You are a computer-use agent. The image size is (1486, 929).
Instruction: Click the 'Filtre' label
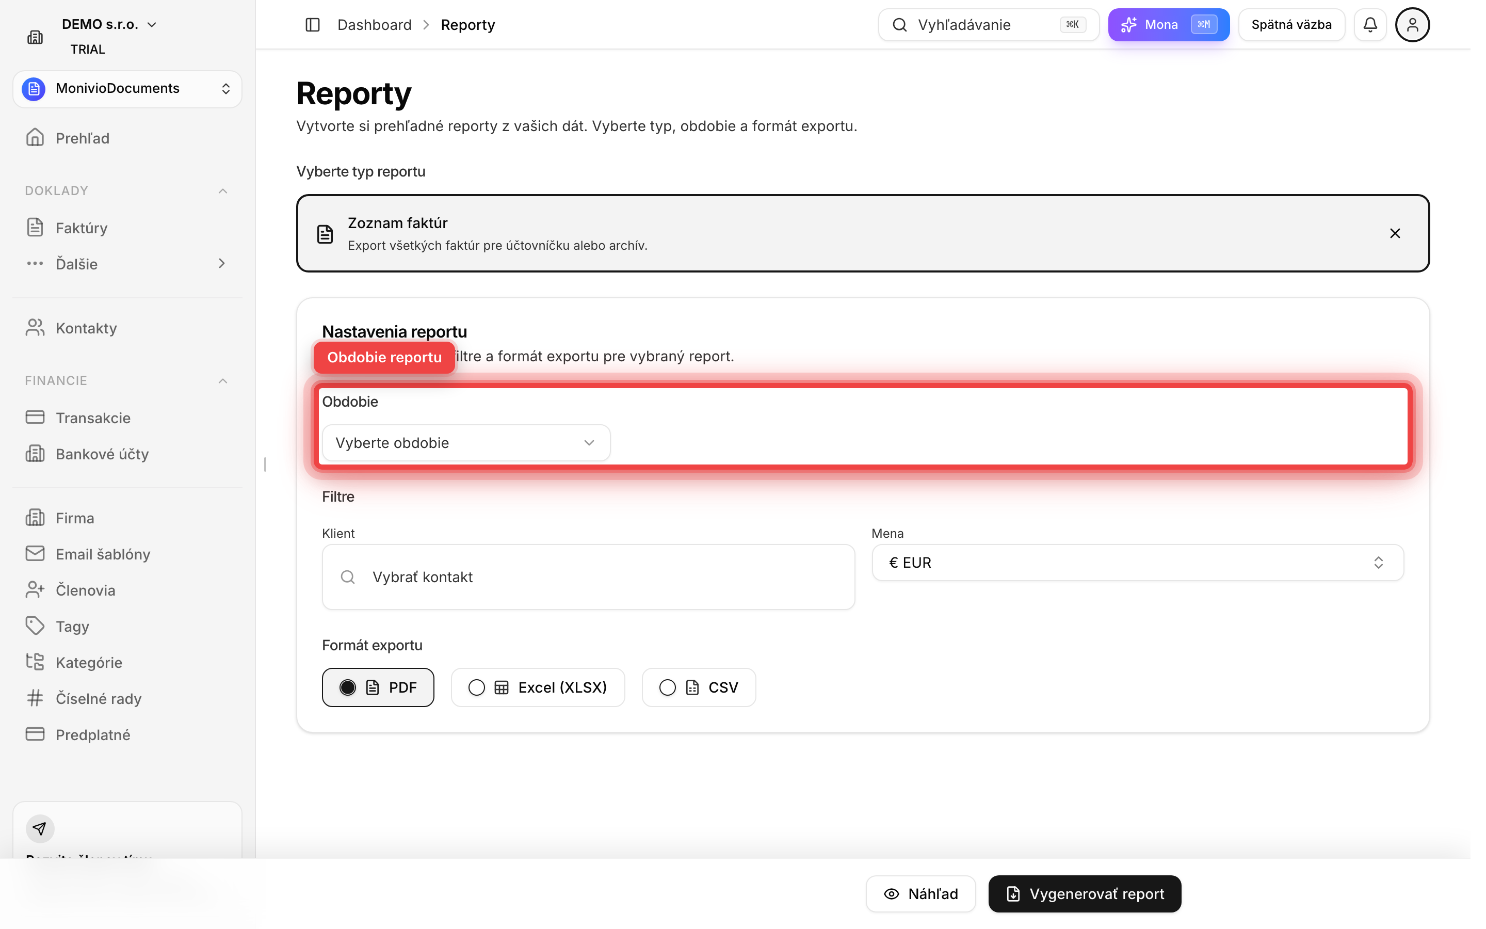point(338,496)
